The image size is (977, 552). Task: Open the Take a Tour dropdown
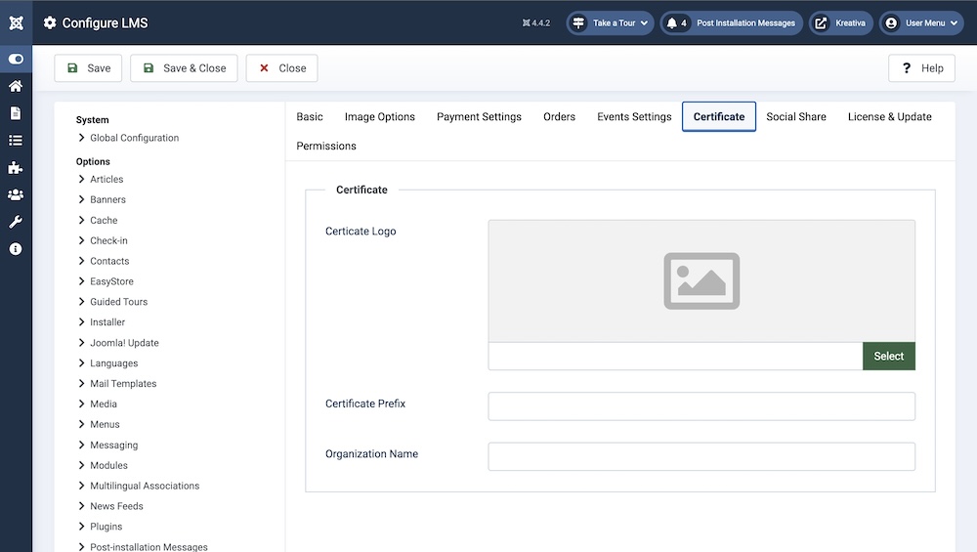610,23
